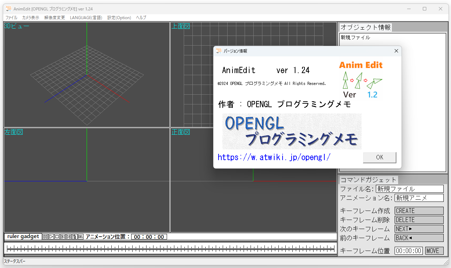Viewport: 451px width, 268px height.
Task: Confirm the version dialog with OK
Action: pyautogui.click(x=380, y=157)
